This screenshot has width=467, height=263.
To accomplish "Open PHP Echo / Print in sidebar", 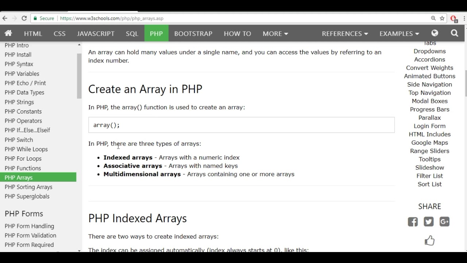I will tap(25, 83).
